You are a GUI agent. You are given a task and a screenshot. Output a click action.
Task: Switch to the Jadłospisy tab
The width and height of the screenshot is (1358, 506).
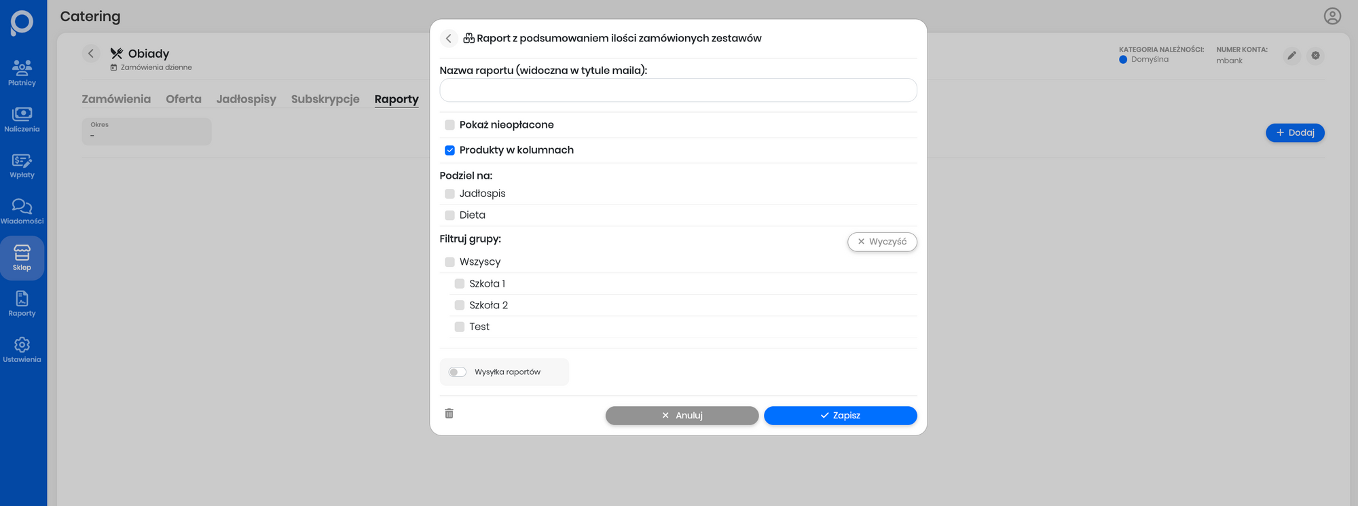click(246, 99)
